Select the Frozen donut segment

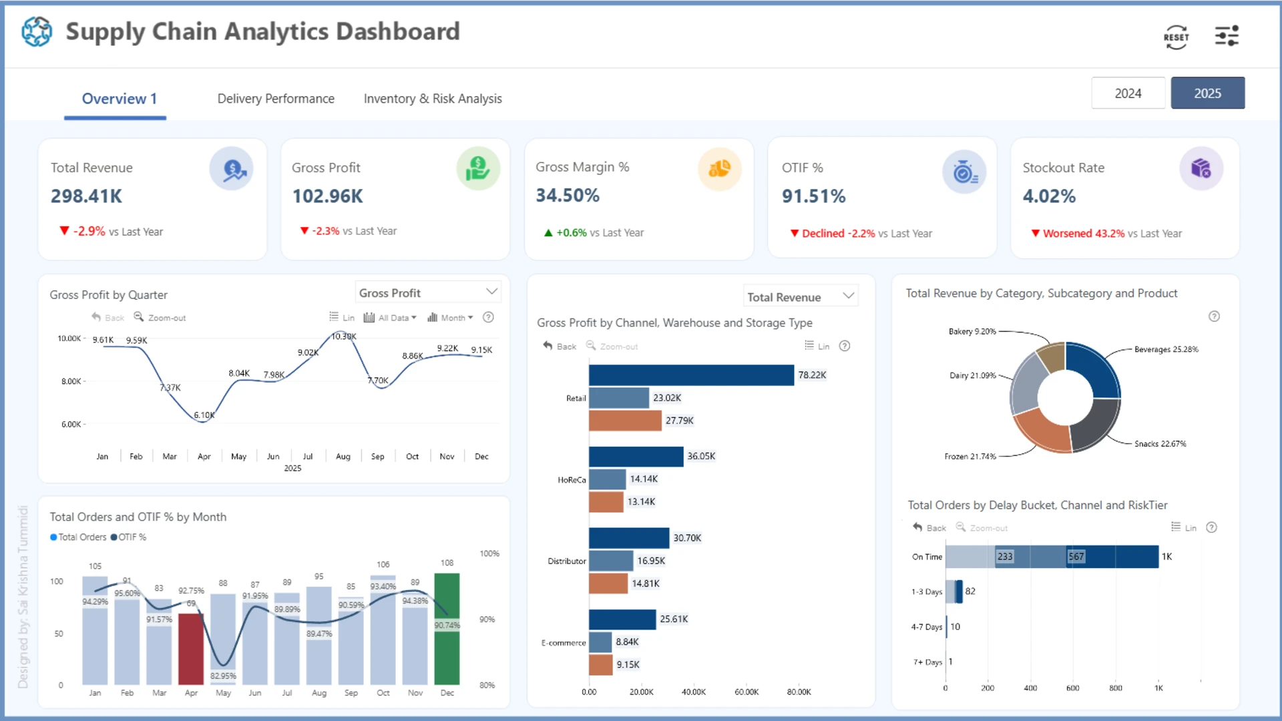pyautogui.click(x=1043, y=432)
